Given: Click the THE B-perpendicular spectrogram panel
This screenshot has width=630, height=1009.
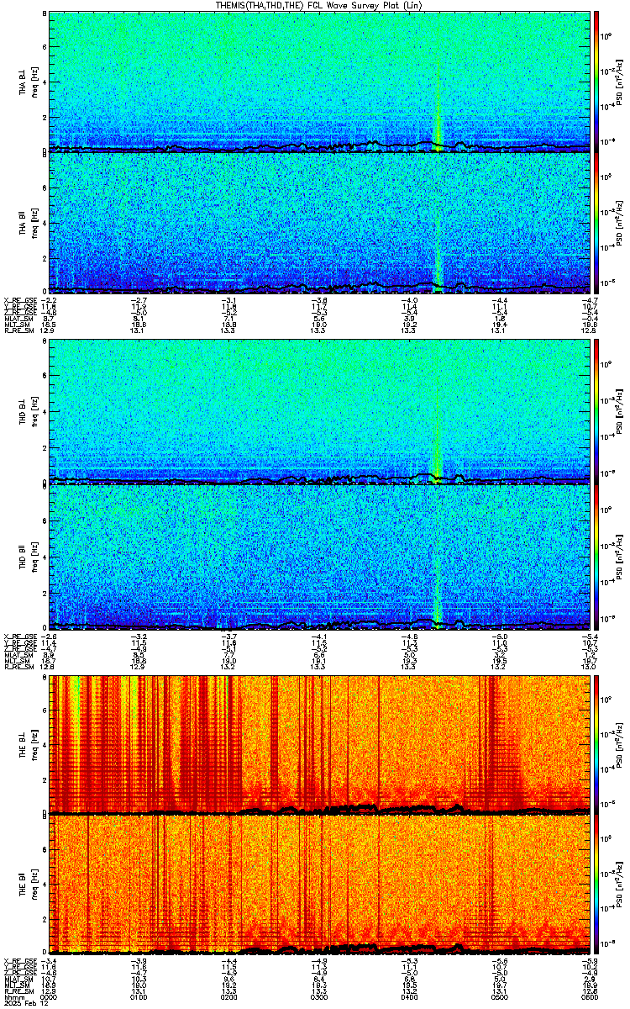Looking at the screenshot, I should point(320,743).
